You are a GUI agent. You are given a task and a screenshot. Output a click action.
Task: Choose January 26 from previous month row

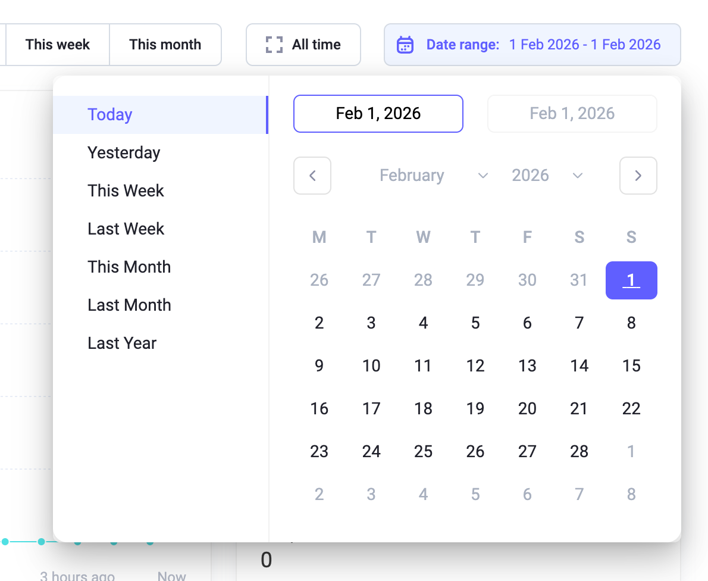pyautogui.click(x=319, y=280)
